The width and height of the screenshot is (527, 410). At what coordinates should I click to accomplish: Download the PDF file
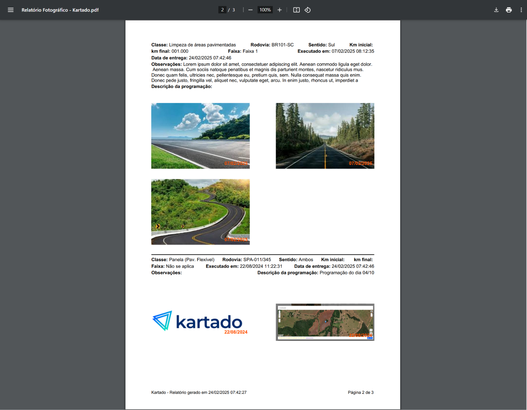(x=496, y=10)
